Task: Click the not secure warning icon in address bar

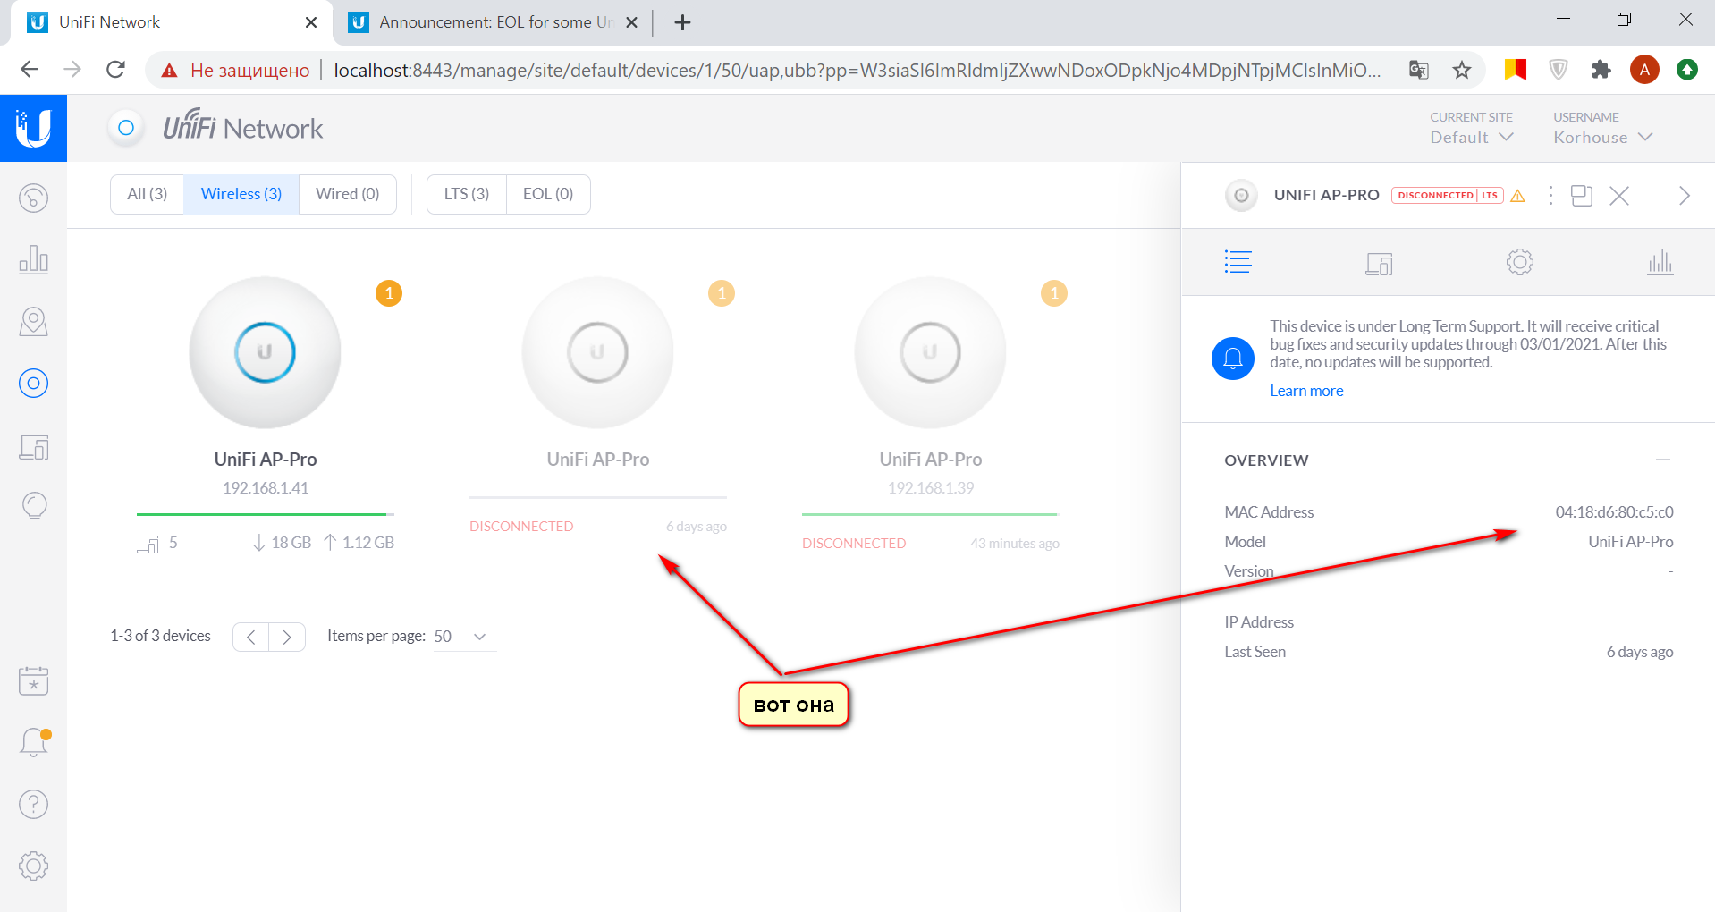Action: click(x=169, y=70)
